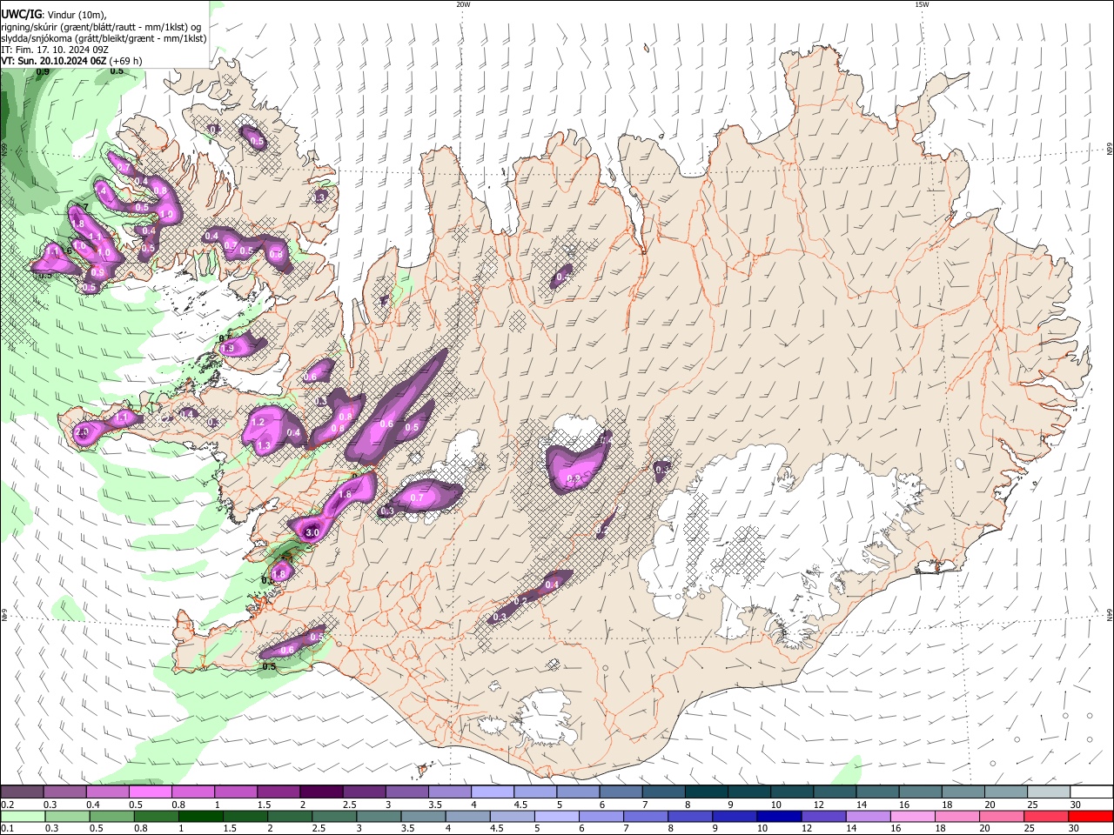Click the 20W longitude label at top

463,4
